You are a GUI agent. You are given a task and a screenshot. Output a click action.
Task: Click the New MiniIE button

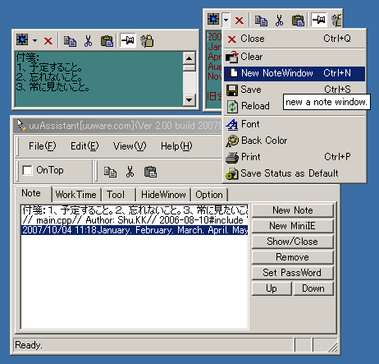293,226
